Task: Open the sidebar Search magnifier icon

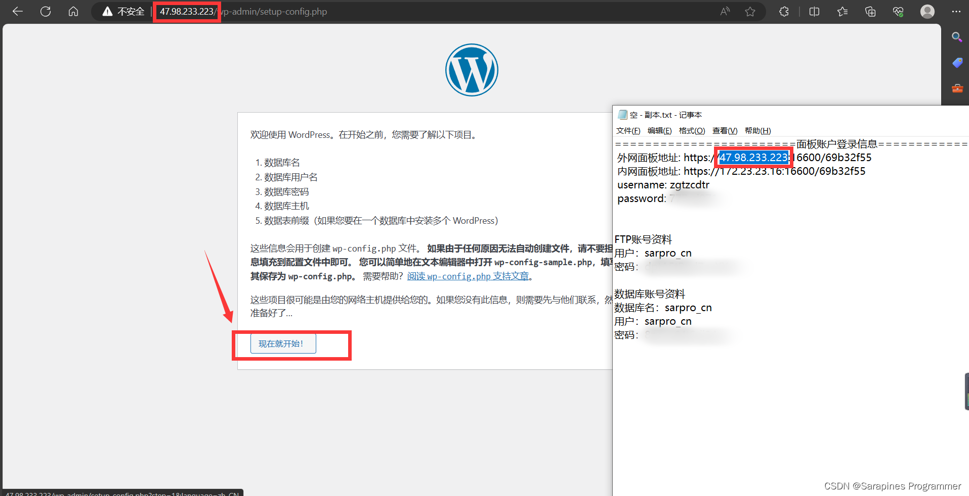Action: tap(956, 37)
